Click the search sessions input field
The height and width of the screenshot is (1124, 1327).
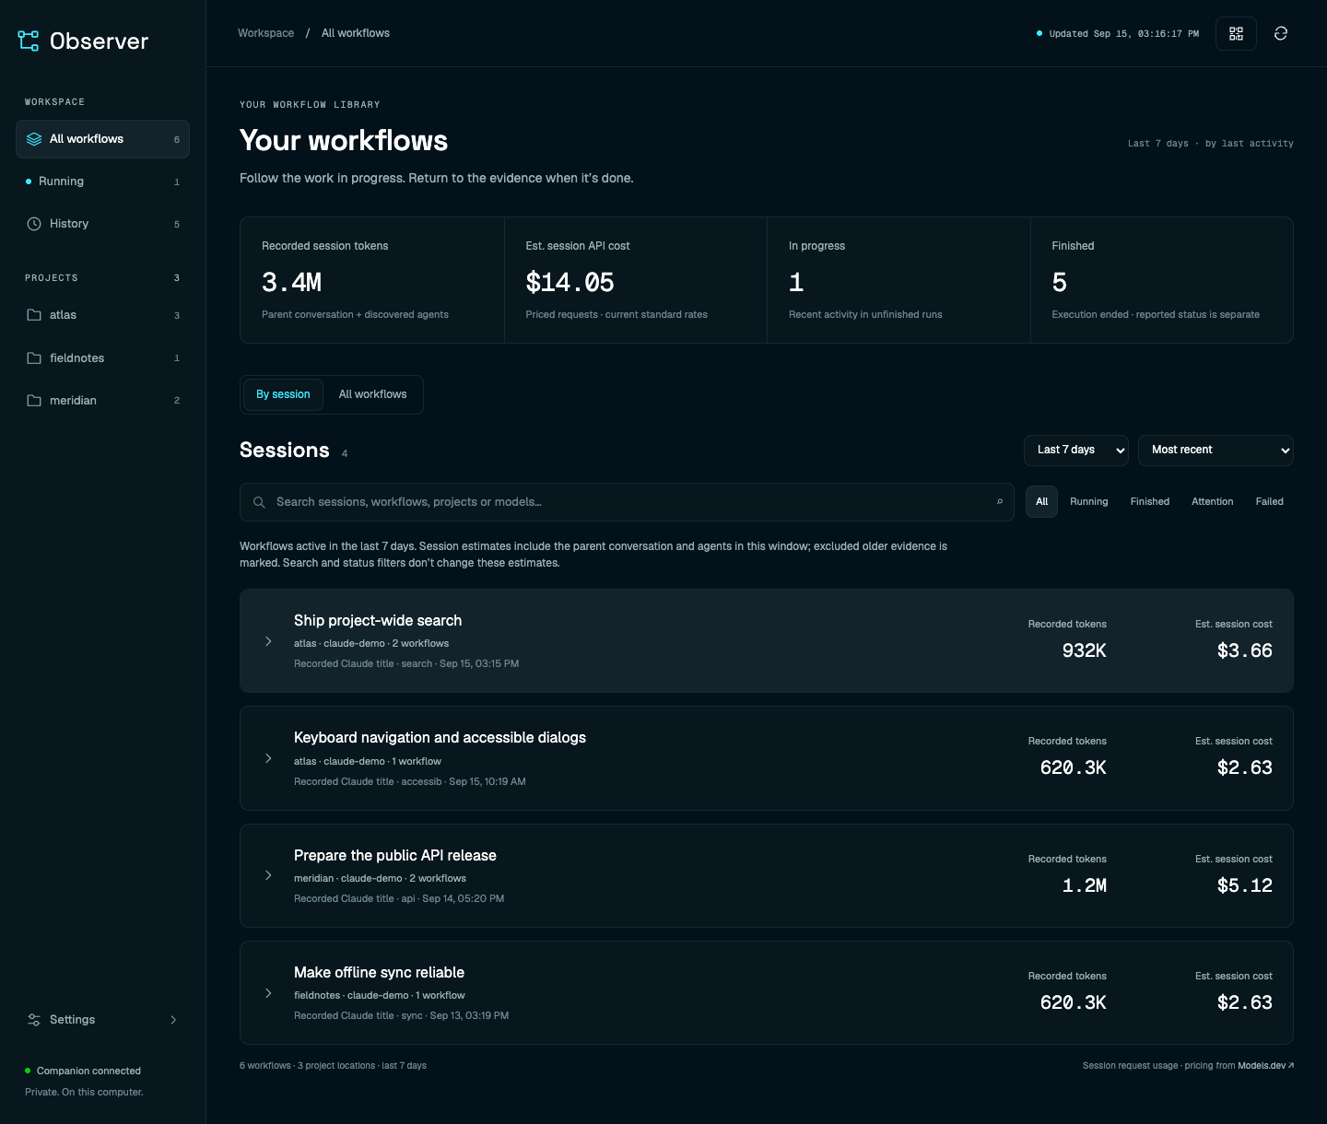[x=627, y=502]
